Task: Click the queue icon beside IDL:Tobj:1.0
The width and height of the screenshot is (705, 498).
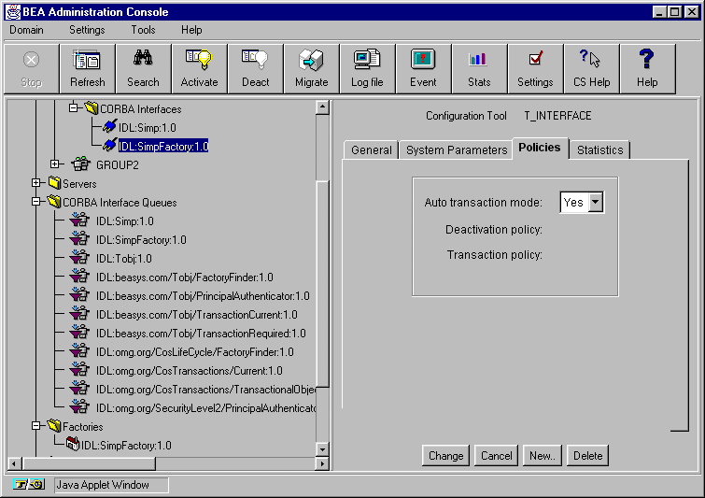Action: point(79,258)
